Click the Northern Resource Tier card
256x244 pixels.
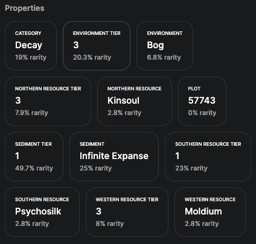[x=48, y=101]
